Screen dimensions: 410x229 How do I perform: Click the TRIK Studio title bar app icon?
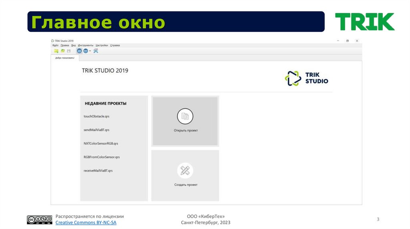[x=52, y=41]
